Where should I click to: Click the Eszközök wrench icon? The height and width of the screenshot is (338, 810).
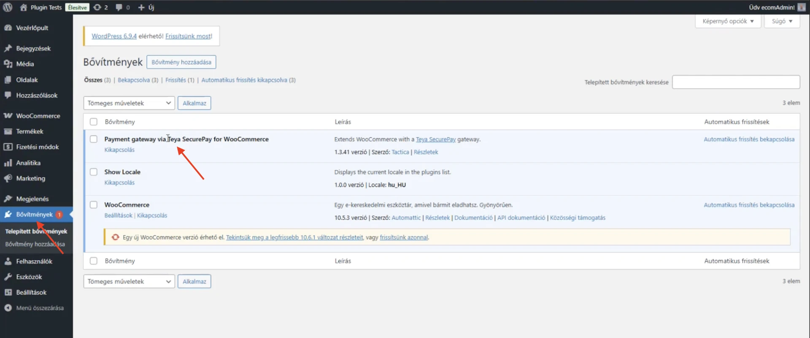click(8, 277)
